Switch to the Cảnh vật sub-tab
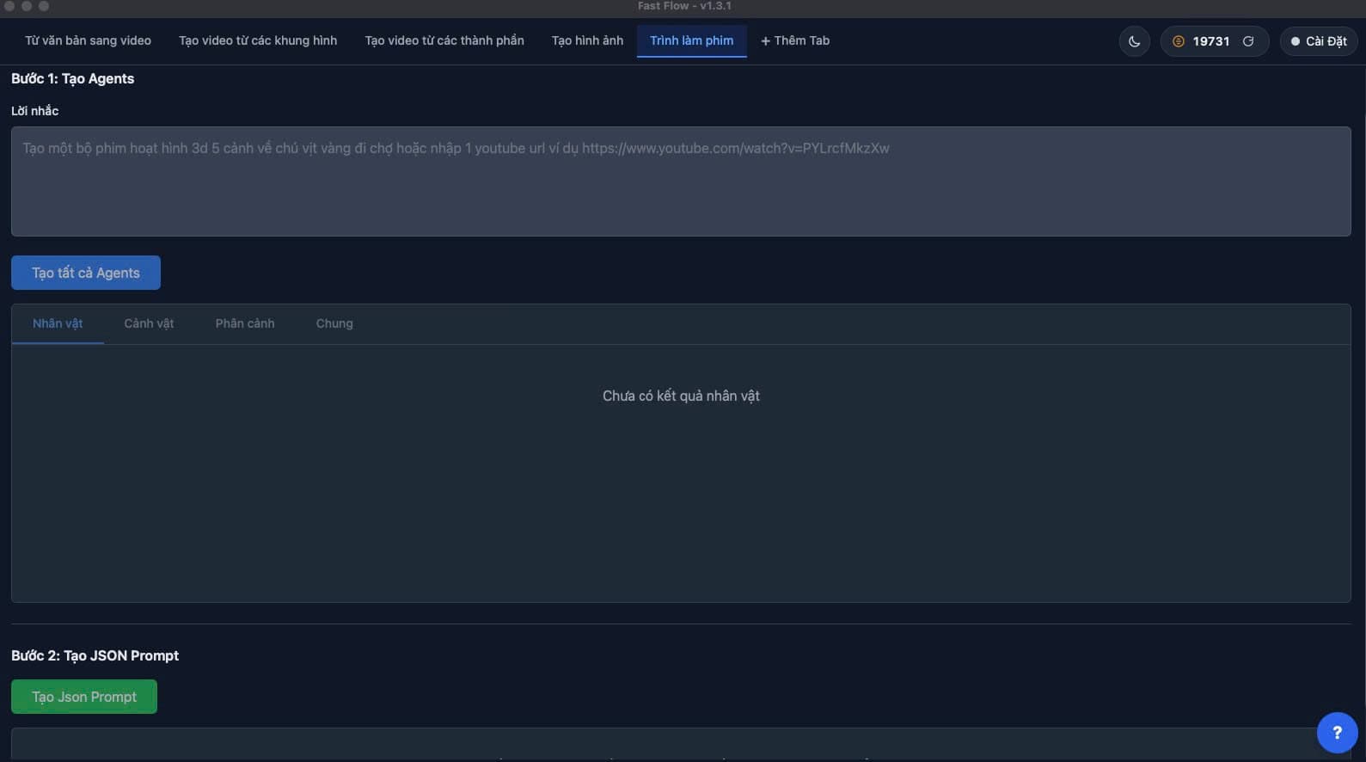The width and height of the screenshot is (1366, 762). click(x=149, y=323)
